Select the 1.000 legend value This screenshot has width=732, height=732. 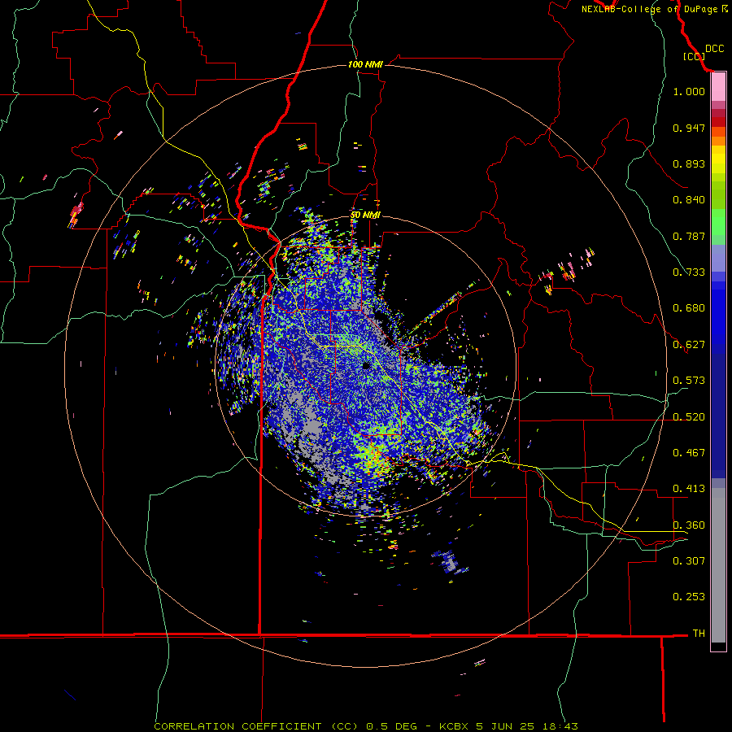pos(689,91)
